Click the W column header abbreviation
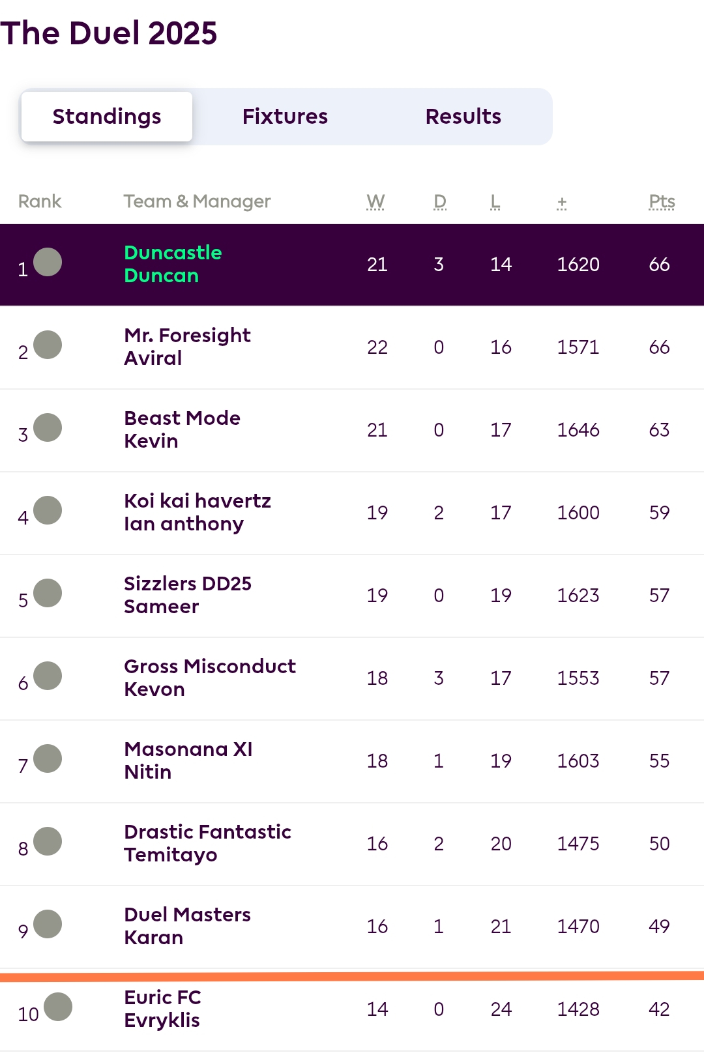Image resolution: width=704 pixels, height=1053 pixels. (375, 201)
